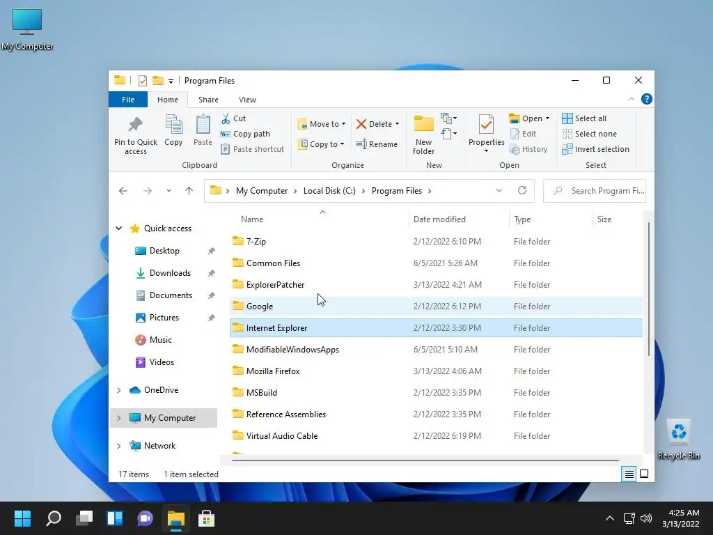Click the Copy icon in Clipboard group

(173, 124)
